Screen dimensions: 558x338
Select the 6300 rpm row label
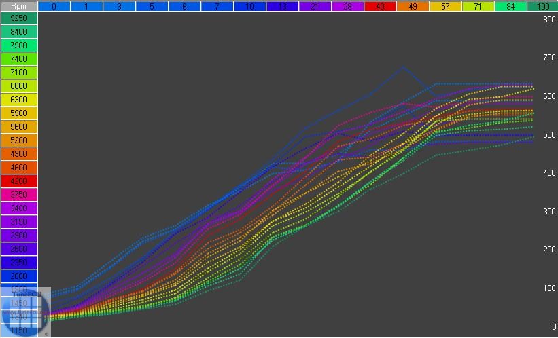pyautogui.click(x=19, y=100)
